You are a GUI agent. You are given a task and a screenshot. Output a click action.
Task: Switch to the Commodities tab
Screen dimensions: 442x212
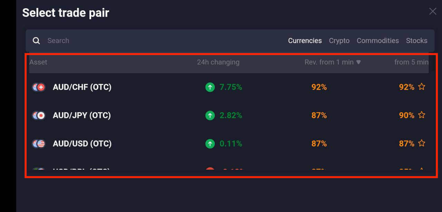pos(378,40)
